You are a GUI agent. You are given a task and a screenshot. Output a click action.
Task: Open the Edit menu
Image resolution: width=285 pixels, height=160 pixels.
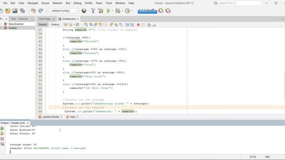(x=13, y=3)
